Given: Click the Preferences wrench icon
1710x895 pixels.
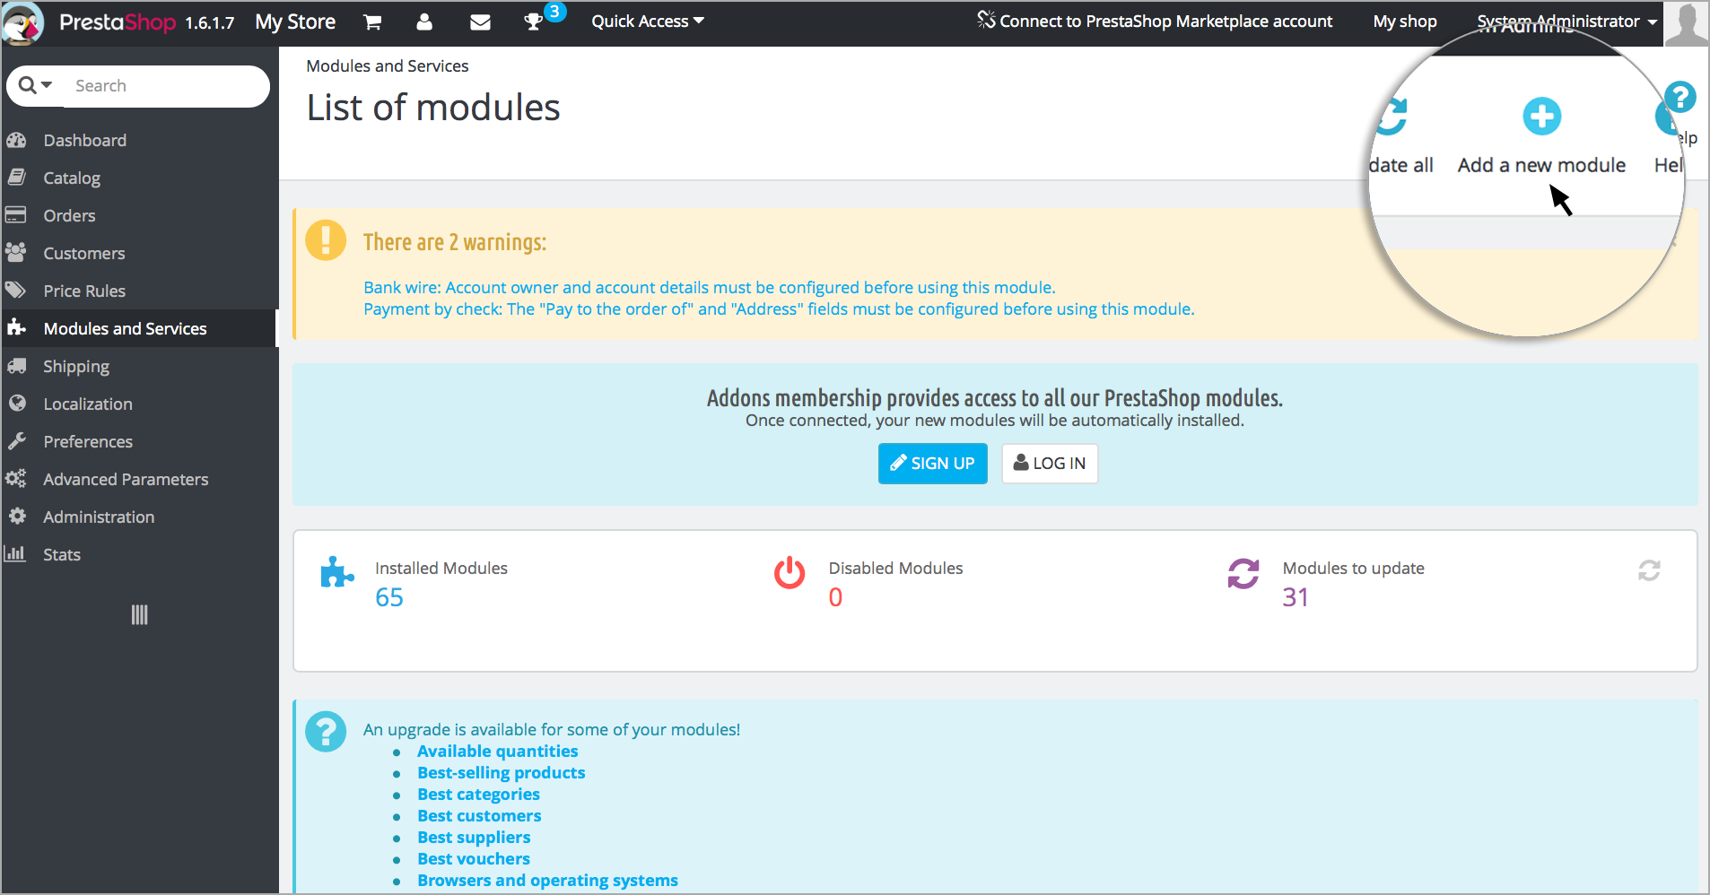Looking at the screenshot, I should (x=16, y=441).
